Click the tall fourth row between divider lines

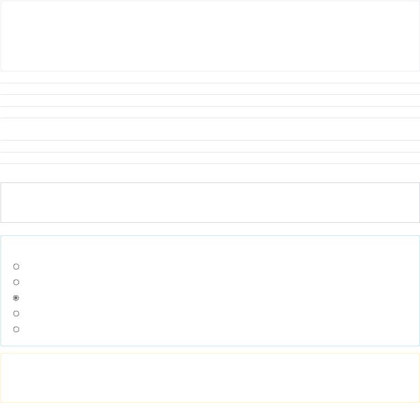tap(210, 129)
